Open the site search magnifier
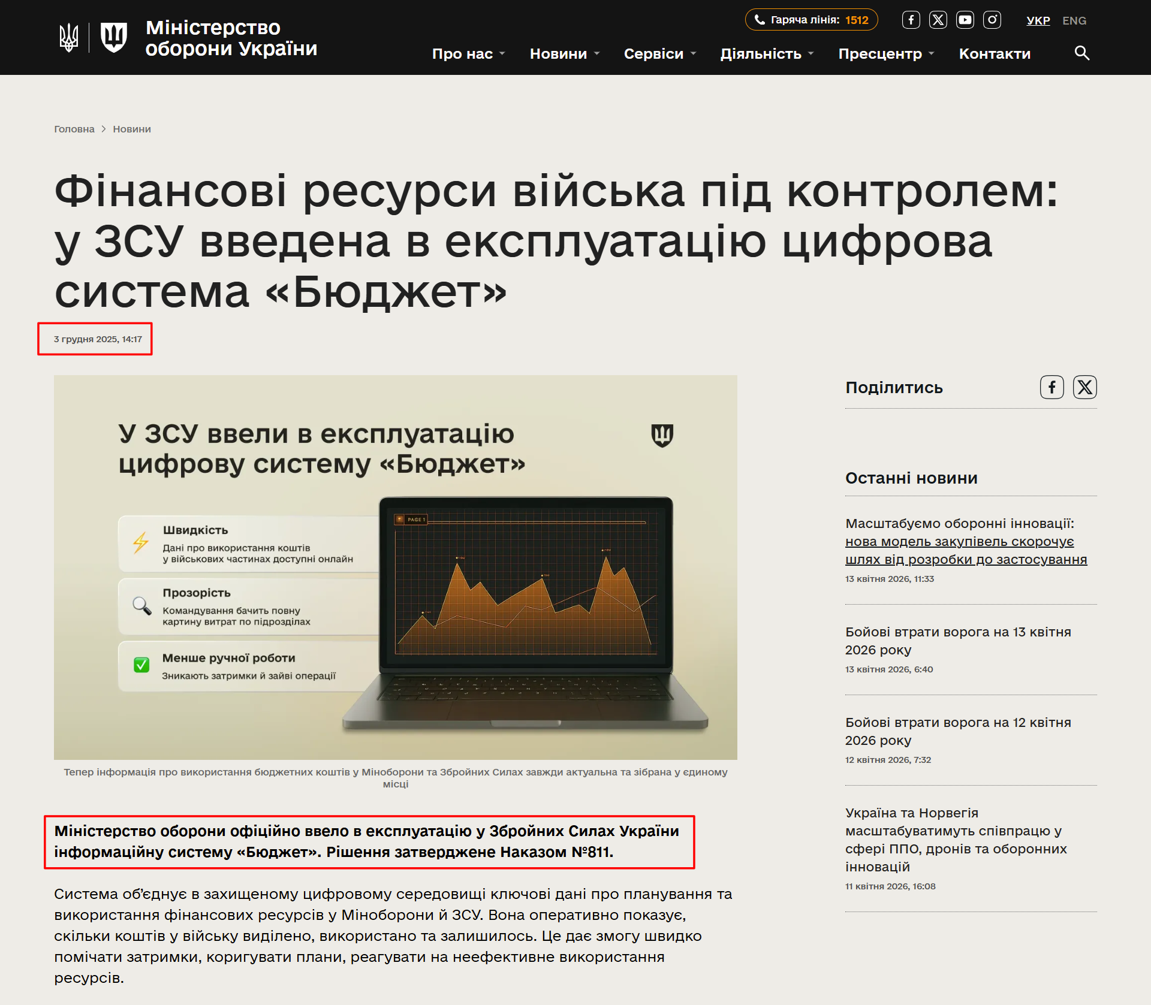Viewport: 1151px width, 1005px height. 1081,53
